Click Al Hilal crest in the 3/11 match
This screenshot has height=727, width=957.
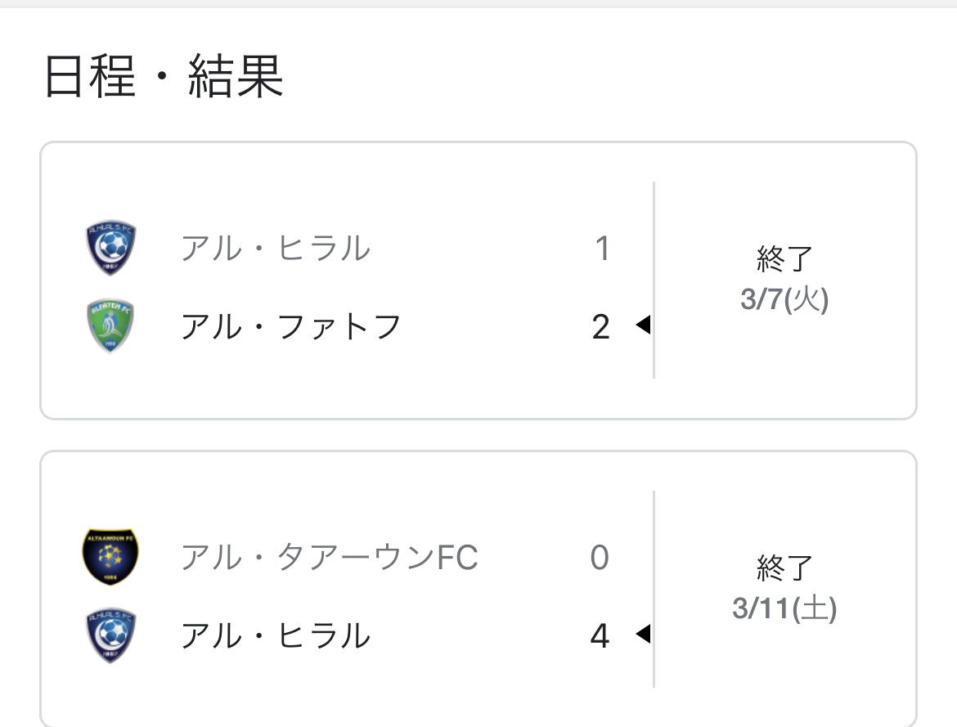[x=111, y=635]
